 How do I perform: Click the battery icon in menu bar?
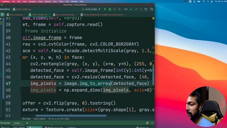click(199, 1)
